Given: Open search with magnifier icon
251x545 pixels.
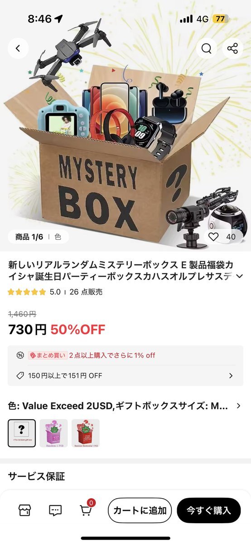Looking at the screenshot, I should click(207, 49).
